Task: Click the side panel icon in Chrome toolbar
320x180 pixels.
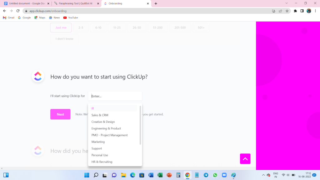Action: point(302,11)
